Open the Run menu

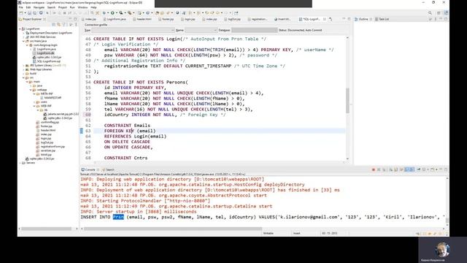(72, 7)
